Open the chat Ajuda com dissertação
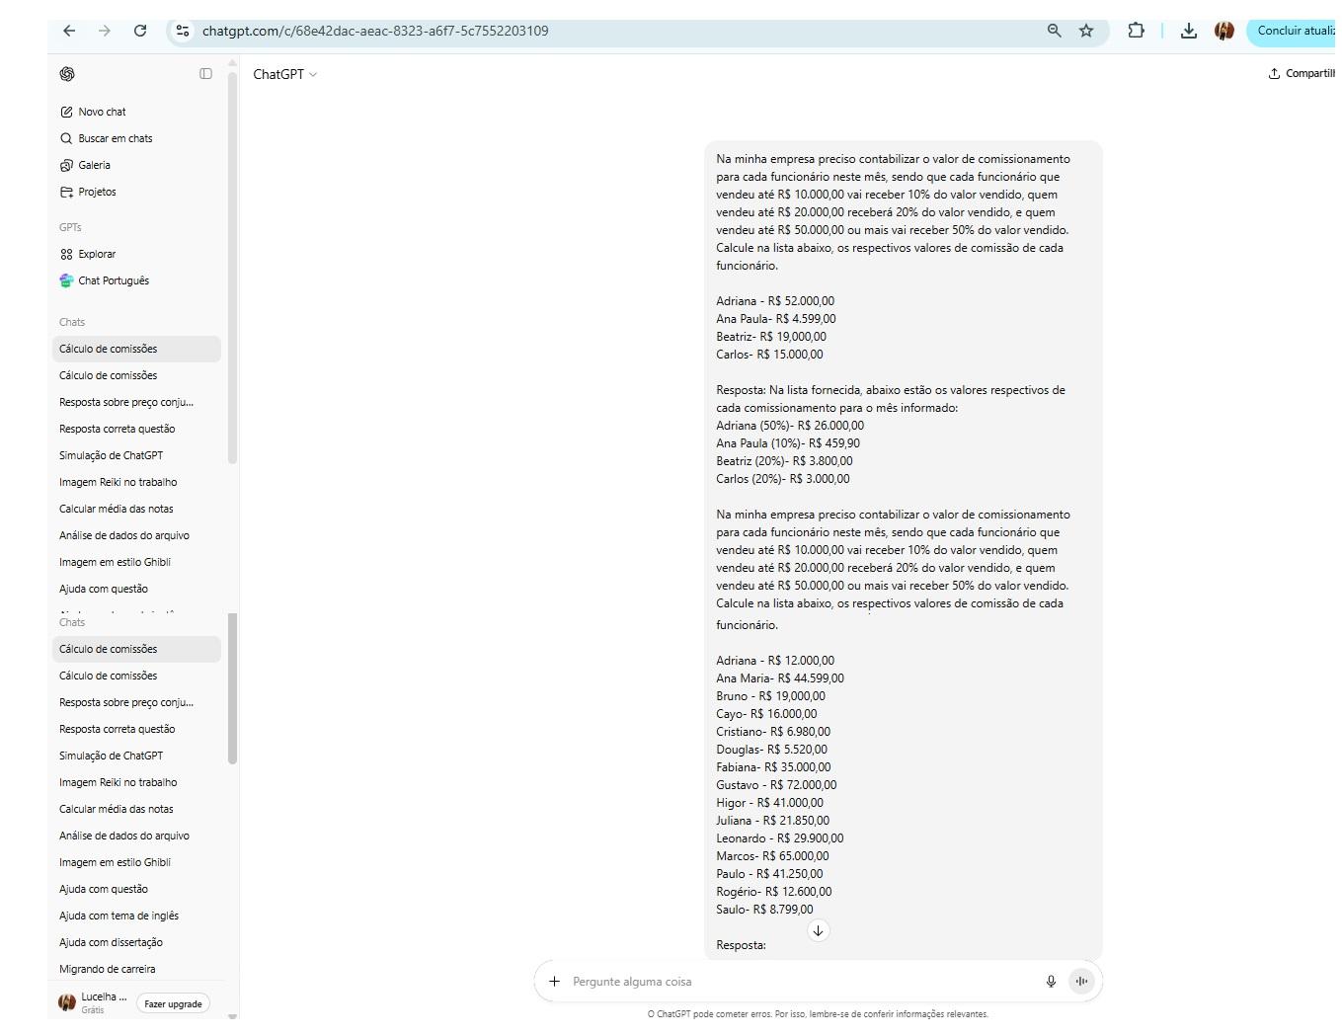Screen dimensions: 1342x1036 (111, 942)
